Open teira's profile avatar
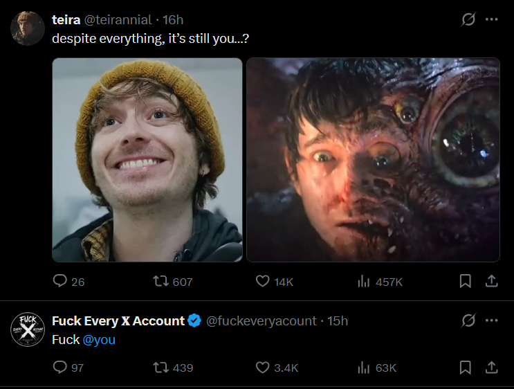The height and width of the screenshot is (389, 514). coord(28,28)
